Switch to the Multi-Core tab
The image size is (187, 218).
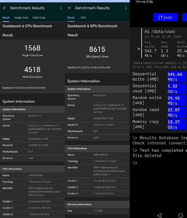pos(39,18)
